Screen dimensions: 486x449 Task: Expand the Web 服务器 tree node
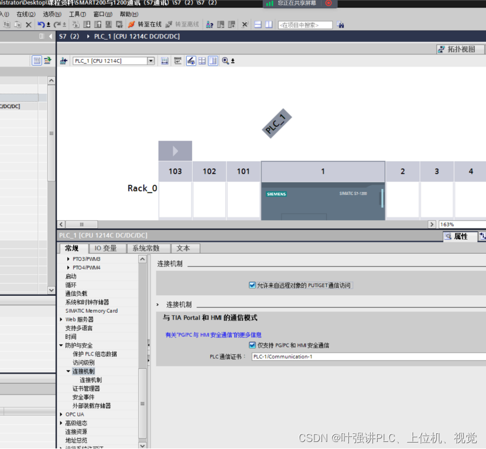click(61, 319)
